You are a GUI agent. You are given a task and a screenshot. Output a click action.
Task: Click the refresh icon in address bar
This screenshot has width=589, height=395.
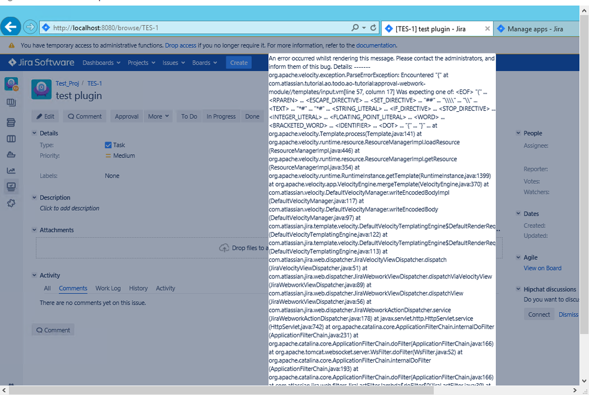tap(373, 28)
